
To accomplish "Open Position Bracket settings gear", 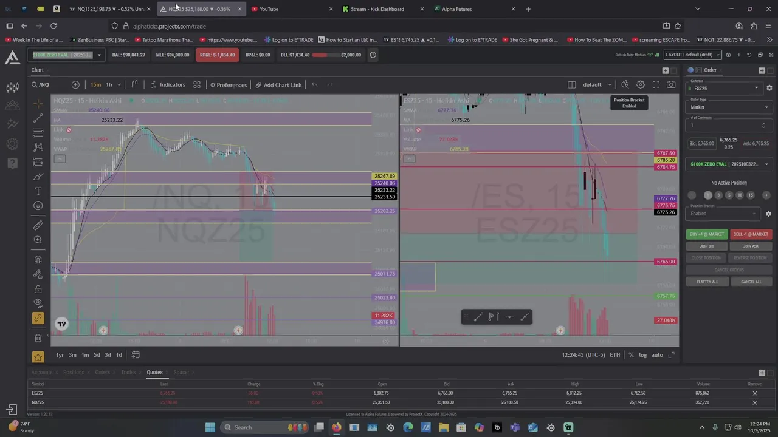I will click(x=768, y=214).
